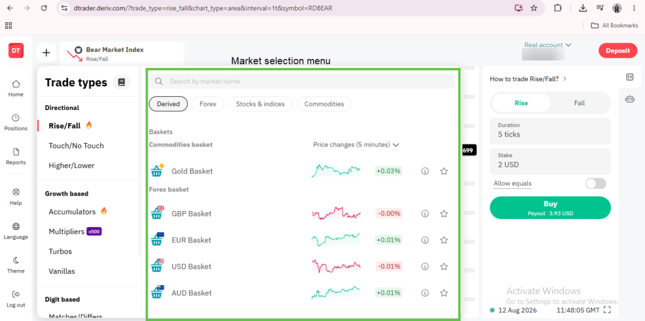Screen dimensions: 645x321
Task: Bookmark this page with the star icon
Action: 534,8
